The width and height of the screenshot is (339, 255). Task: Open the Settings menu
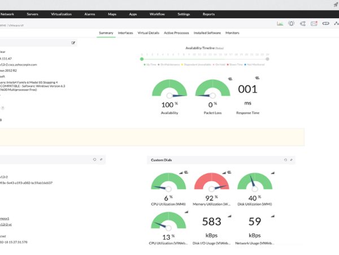coord(184,14)
